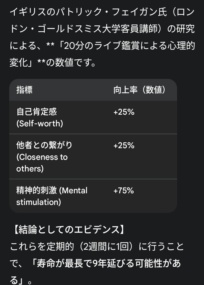Click the 【結論としてのエビデンス】 heading
This screenshot has height=285, width=204.
click(68, 230)
